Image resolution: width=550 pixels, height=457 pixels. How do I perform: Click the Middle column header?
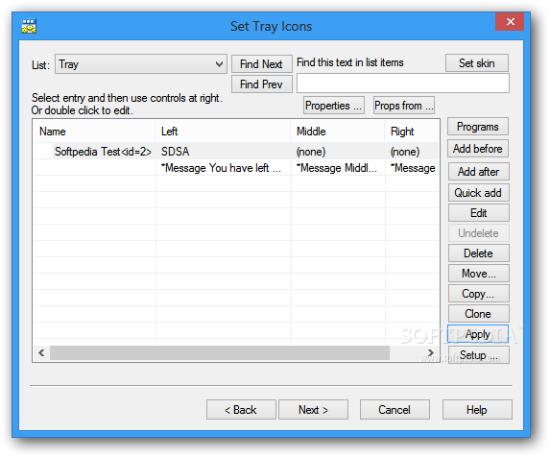[x=338, y=132]
